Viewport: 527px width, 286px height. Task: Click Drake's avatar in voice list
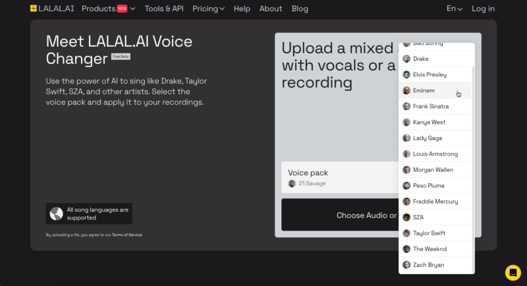(x=406, y=59)
